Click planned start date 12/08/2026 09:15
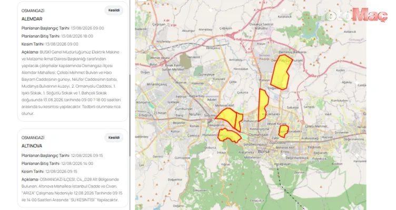Screen dimensions: 396x210 click(87, 155)
